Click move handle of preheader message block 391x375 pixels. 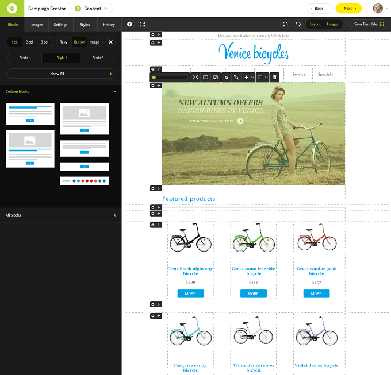pyautogui.click(x=159, y=34)
